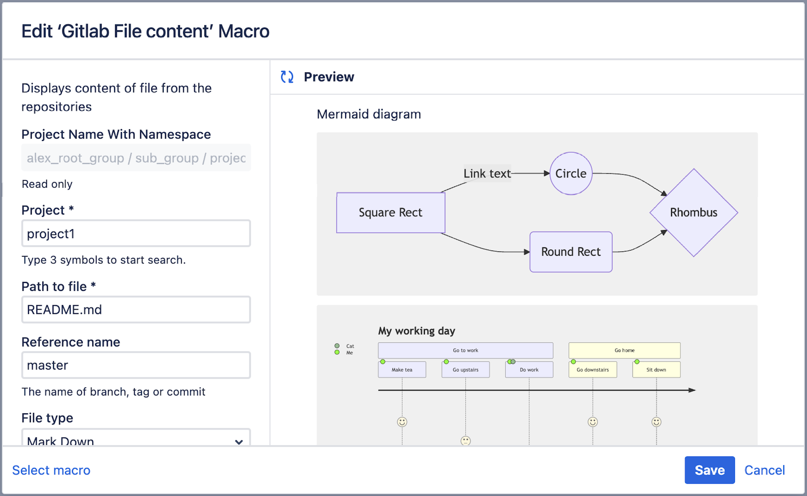Click the Link text edge label
Image resolution: width=807 pixels, height=496 pixels.
487,173
